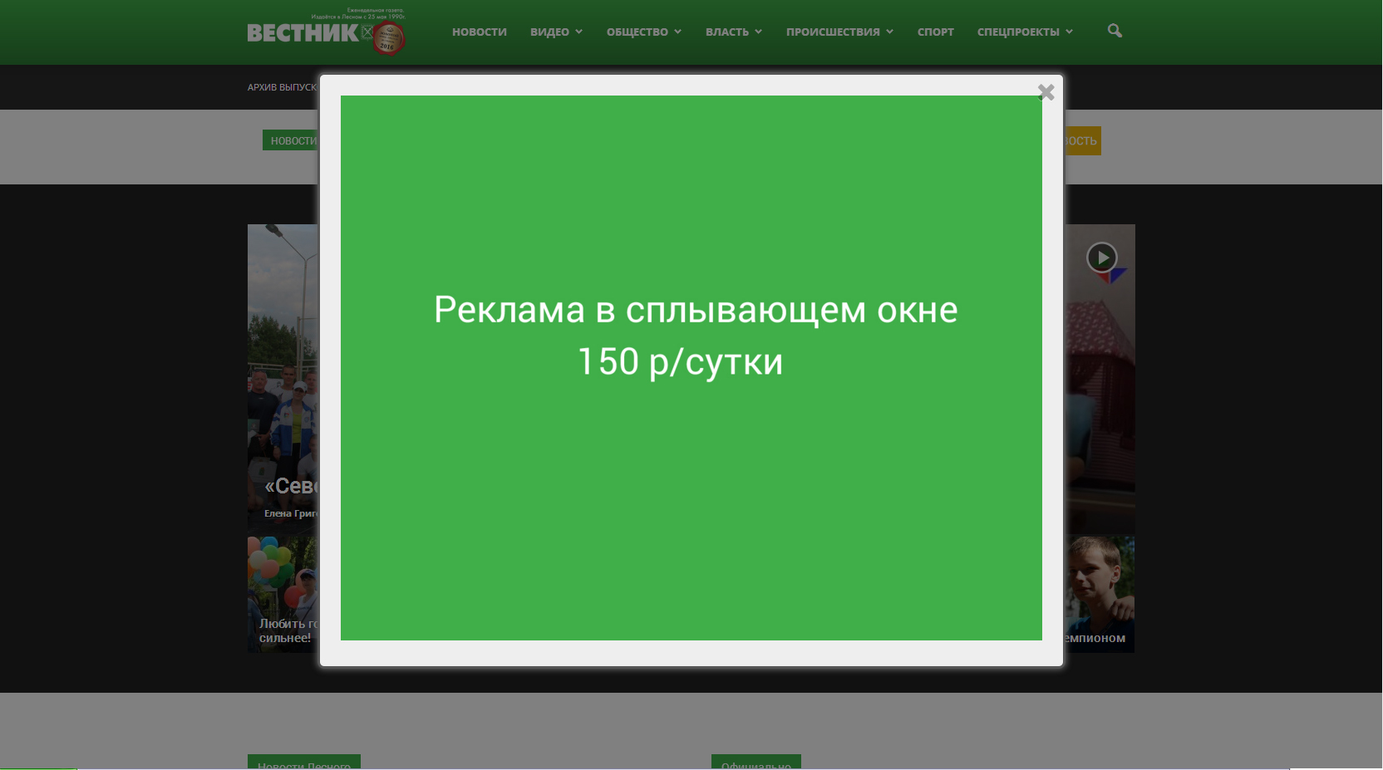This screenshot has width=1383, height=770.
Task: Open the АРХИВ ВЫПУСКОВ link
Action: 282,87
